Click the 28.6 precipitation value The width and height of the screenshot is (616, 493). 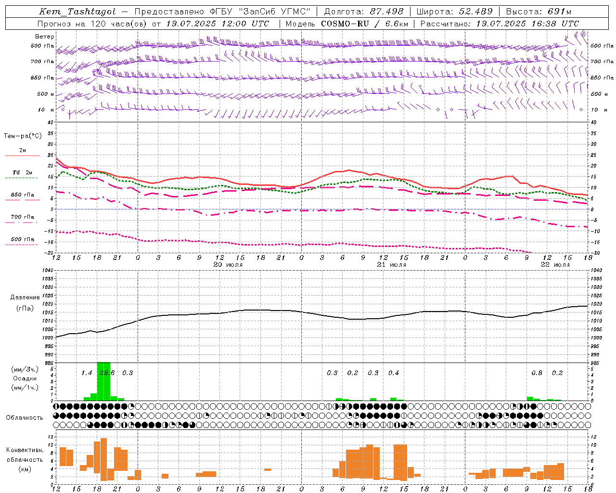pyautogui.click(x=107, y=373)
